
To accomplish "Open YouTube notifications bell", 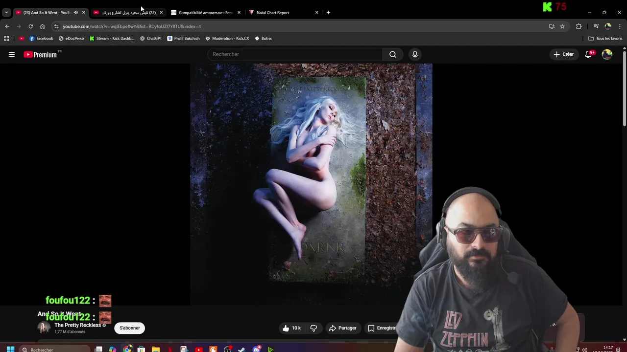I will coord(588,54).
